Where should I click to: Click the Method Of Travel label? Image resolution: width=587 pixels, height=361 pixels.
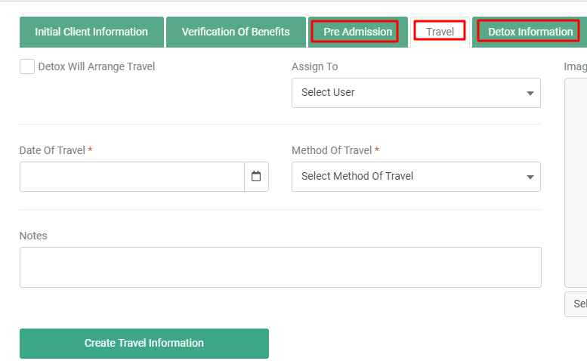tap(332, 150)
